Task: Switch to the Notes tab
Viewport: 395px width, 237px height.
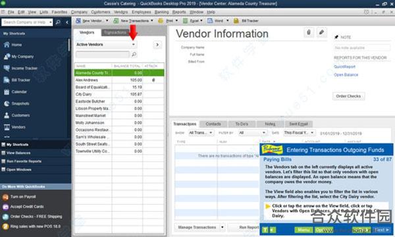Action: 270,124
